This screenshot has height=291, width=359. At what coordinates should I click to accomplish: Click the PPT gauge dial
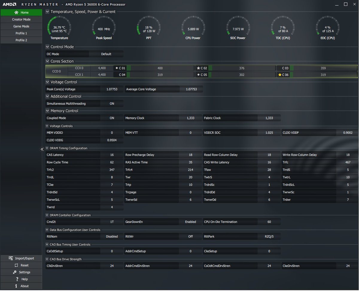[149, 28]
